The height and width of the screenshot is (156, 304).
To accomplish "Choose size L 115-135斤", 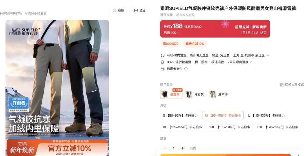I will pyautogui.click(x=266, y=115).
